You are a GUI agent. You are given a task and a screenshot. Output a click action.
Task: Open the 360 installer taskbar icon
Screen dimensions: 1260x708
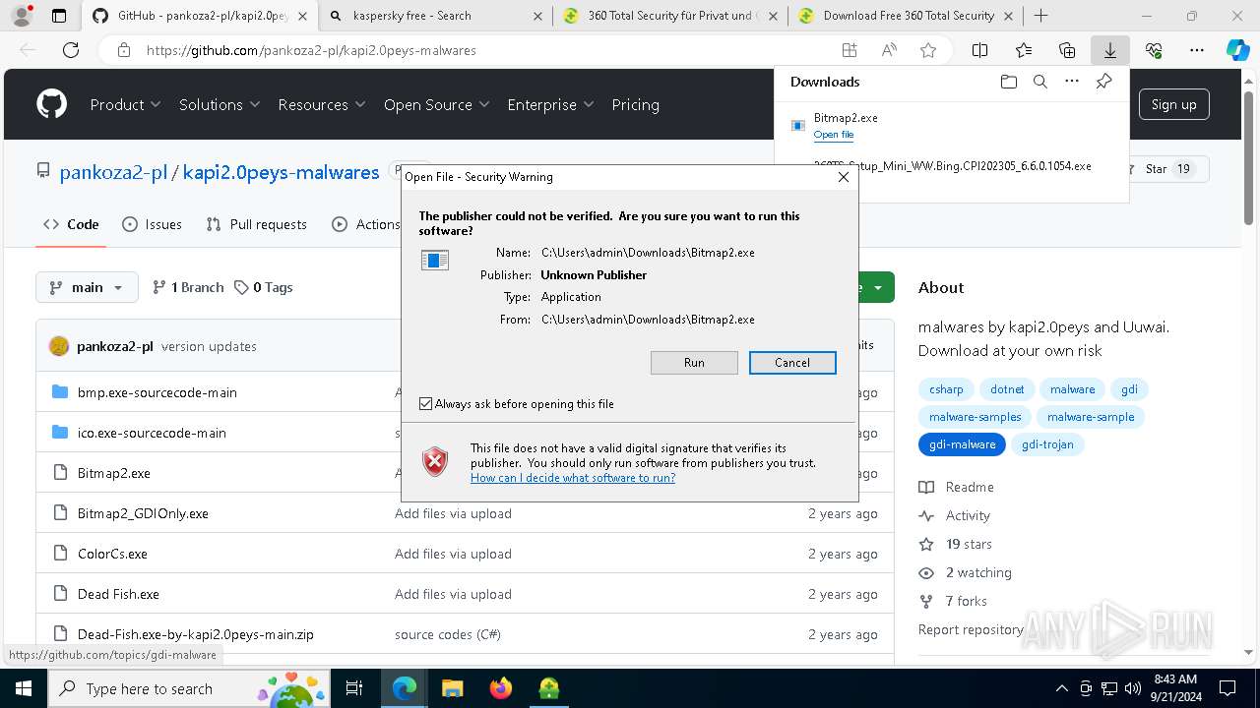pos(548,688)
